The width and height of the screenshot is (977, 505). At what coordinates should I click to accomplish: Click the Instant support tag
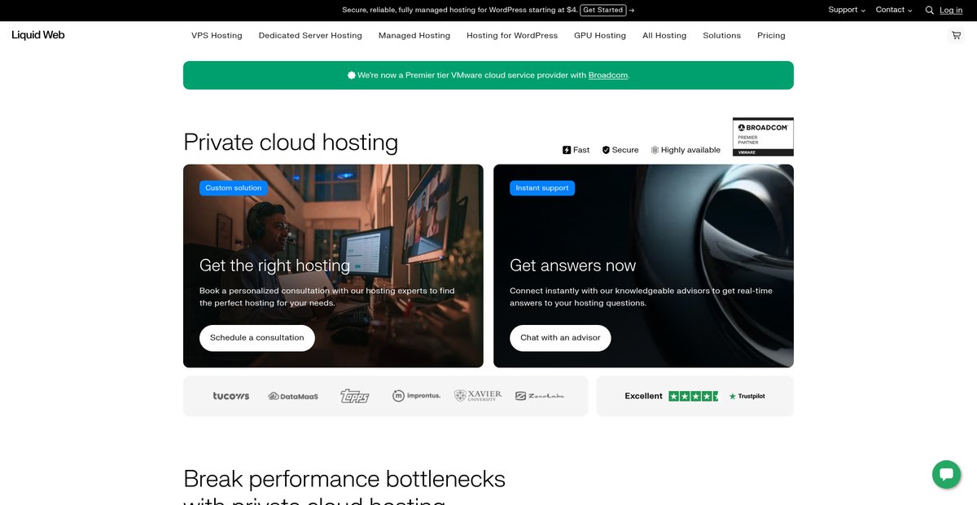click(x=542, y=188)
